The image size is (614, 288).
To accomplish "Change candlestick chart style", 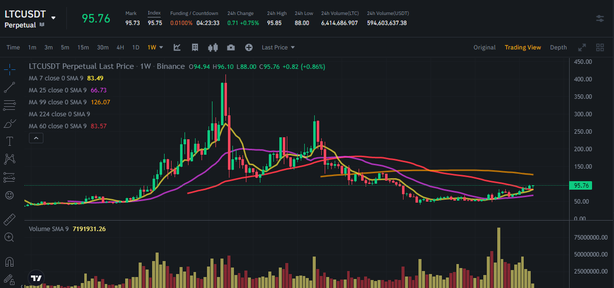I will click(213, 47).
